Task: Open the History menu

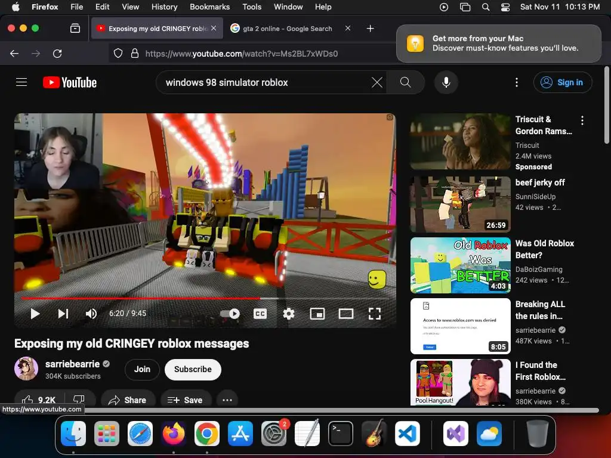Action: (164, 7)
